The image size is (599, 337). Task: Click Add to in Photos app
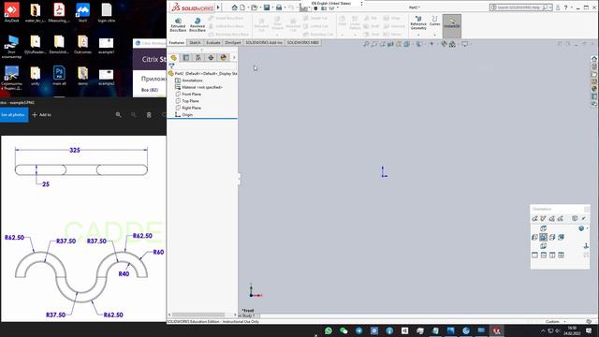41,114
